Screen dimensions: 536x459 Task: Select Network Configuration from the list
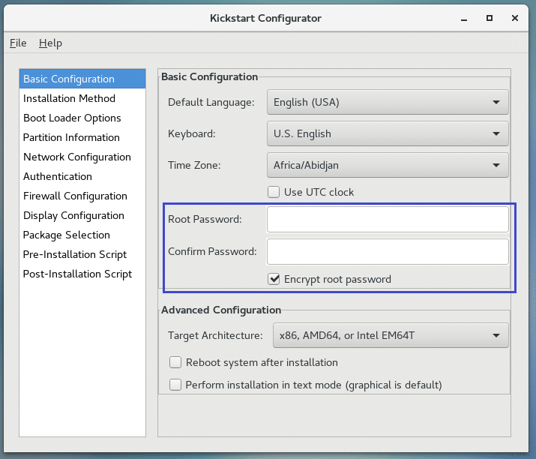76,157
